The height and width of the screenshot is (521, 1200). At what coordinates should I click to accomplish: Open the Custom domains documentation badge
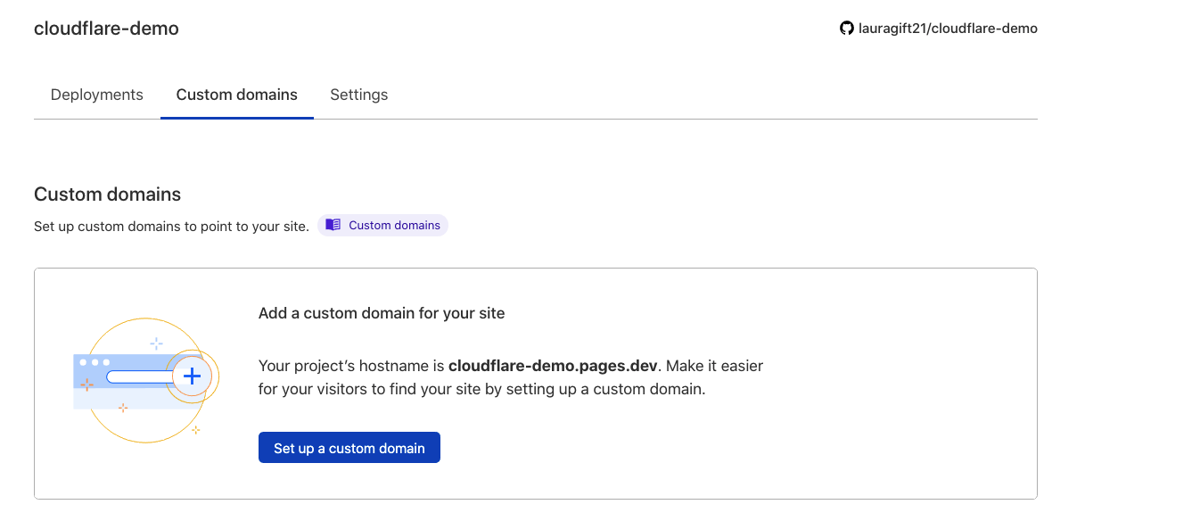coord(382,224)
